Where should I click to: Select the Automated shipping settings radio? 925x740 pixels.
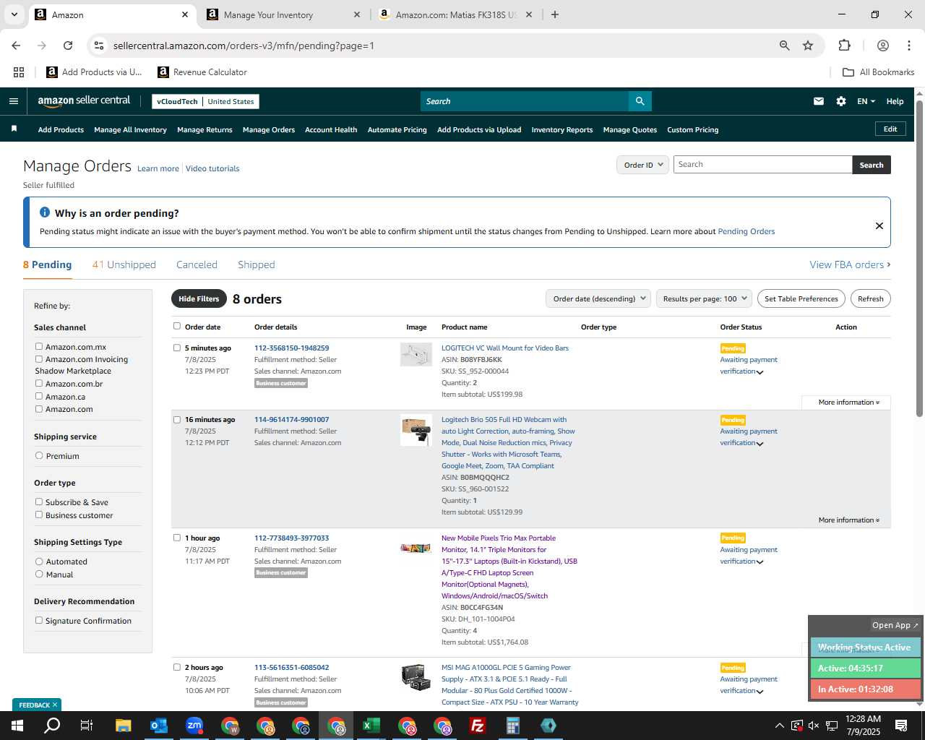(x=39, y=562)
